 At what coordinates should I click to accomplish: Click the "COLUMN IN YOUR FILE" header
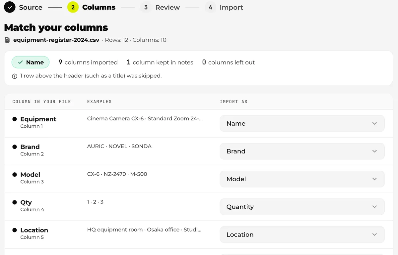tap(42, 102)
